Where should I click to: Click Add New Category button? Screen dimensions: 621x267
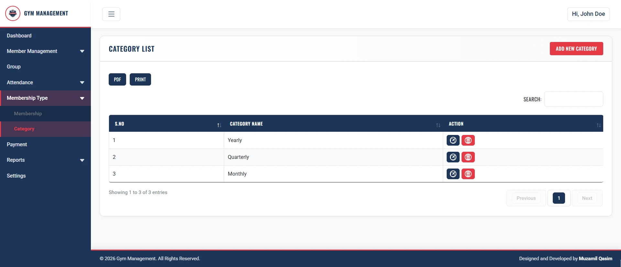(x=576, y=49)
